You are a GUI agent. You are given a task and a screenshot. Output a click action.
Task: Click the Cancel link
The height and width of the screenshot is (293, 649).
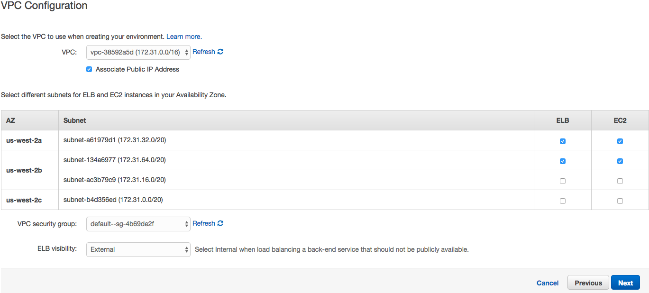point(548,283)
